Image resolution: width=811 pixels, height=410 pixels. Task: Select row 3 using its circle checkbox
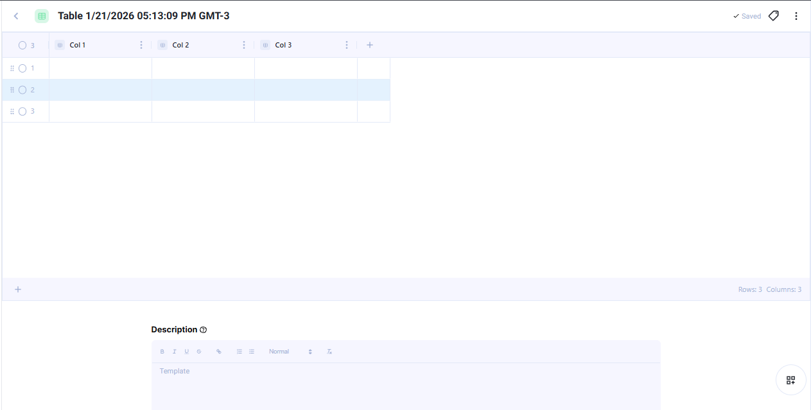pyautogui.click(x=22, y=112)
